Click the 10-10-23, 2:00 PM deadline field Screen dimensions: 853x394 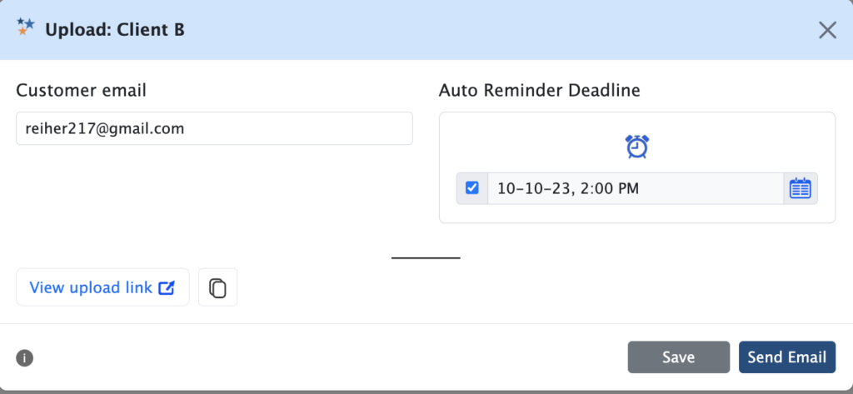pyautogui.click(x=635, y=188)
